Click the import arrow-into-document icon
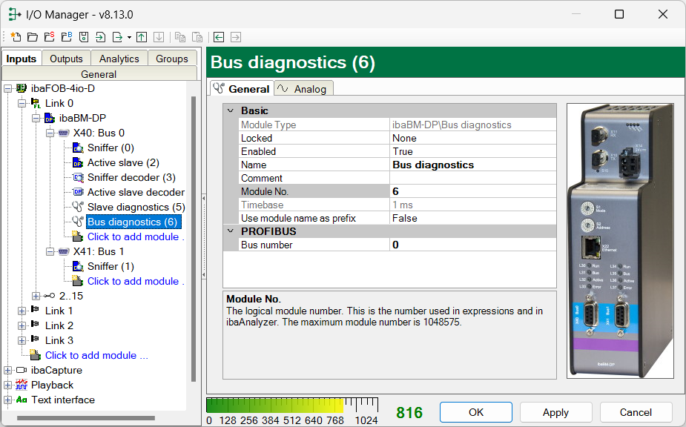Viewport: 686px width, 427px height. (101, 37)
